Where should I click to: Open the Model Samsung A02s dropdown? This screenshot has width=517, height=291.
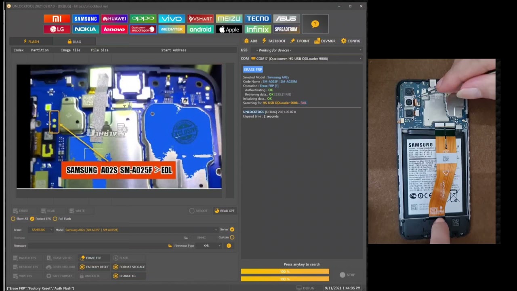[x=141, y=230]
